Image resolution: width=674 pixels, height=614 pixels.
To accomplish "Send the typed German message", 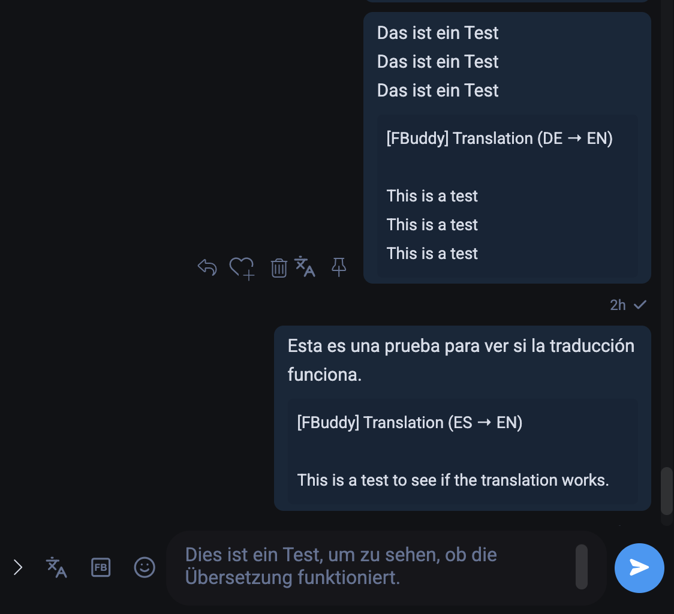I will point(639,568).
